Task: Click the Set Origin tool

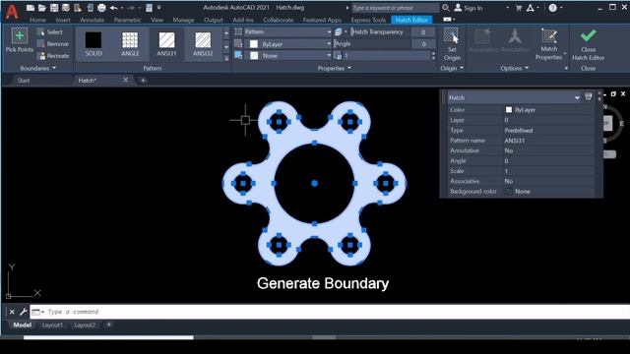Action: [x=452, y=44]
